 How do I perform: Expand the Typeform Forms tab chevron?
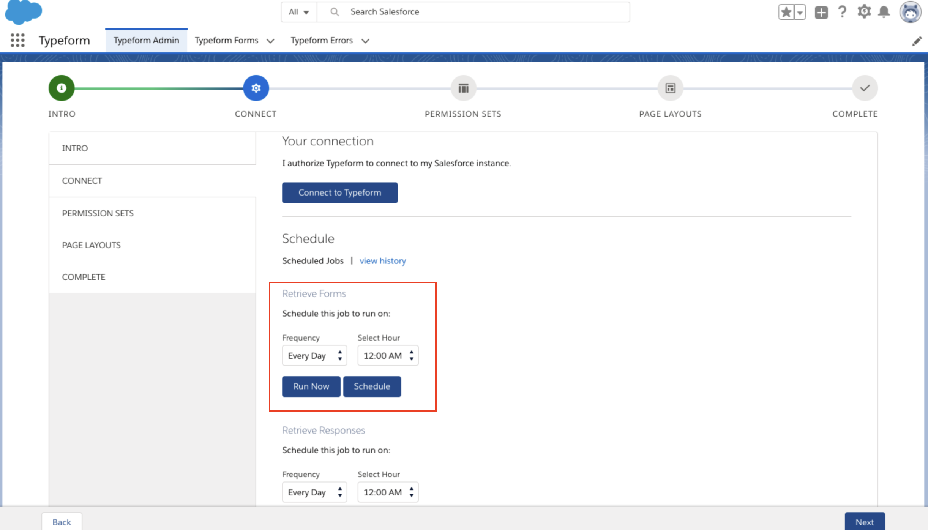click(x=270, y=41)
